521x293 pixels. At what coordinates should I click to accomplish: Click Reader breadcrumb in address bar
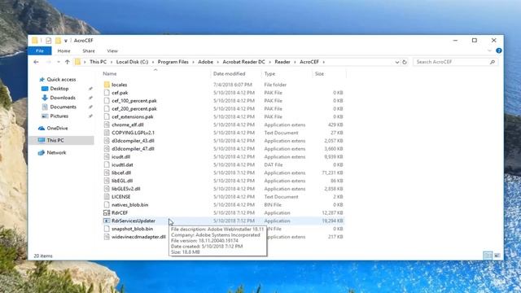[x=282, y=62]
